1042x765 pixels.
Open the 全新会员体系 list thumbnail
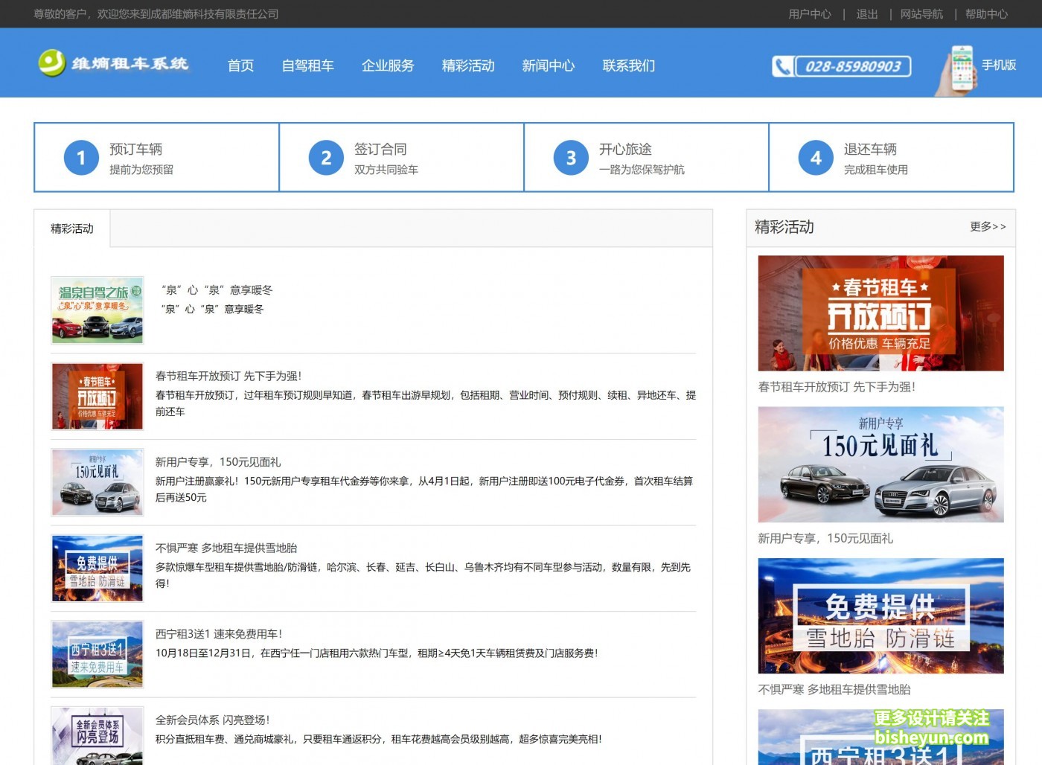click(x=98, y=735)
